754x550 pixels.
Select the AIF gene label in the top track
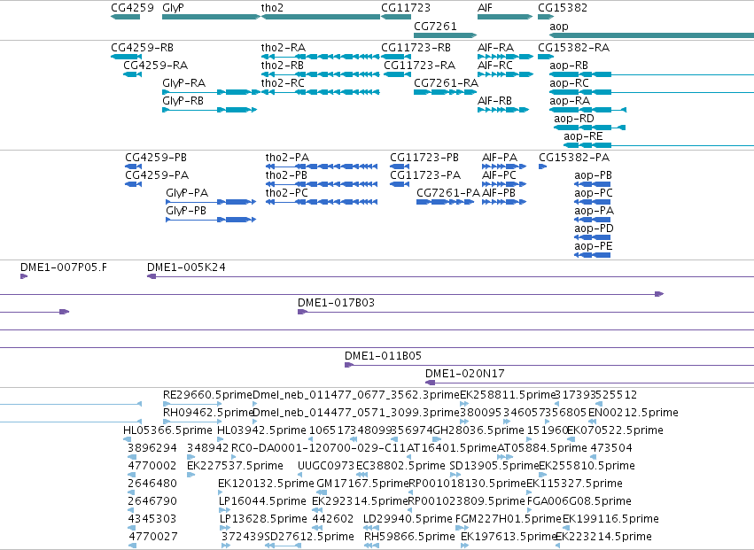(x=485, y=8)
